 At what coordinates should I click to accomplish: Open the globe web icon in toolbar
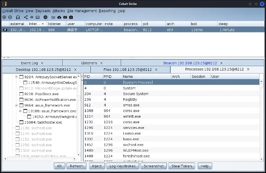point(46,17)
